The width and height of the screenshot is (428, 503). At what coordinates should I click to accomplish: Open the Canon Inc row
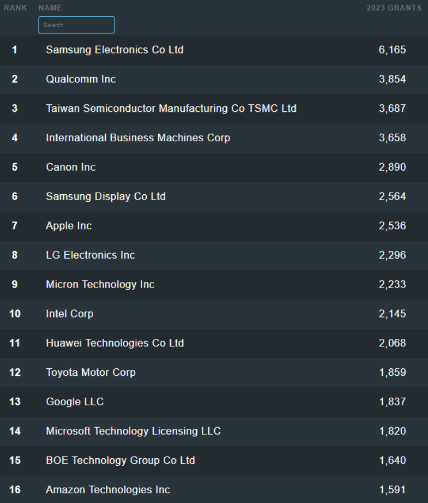[70, 167]
